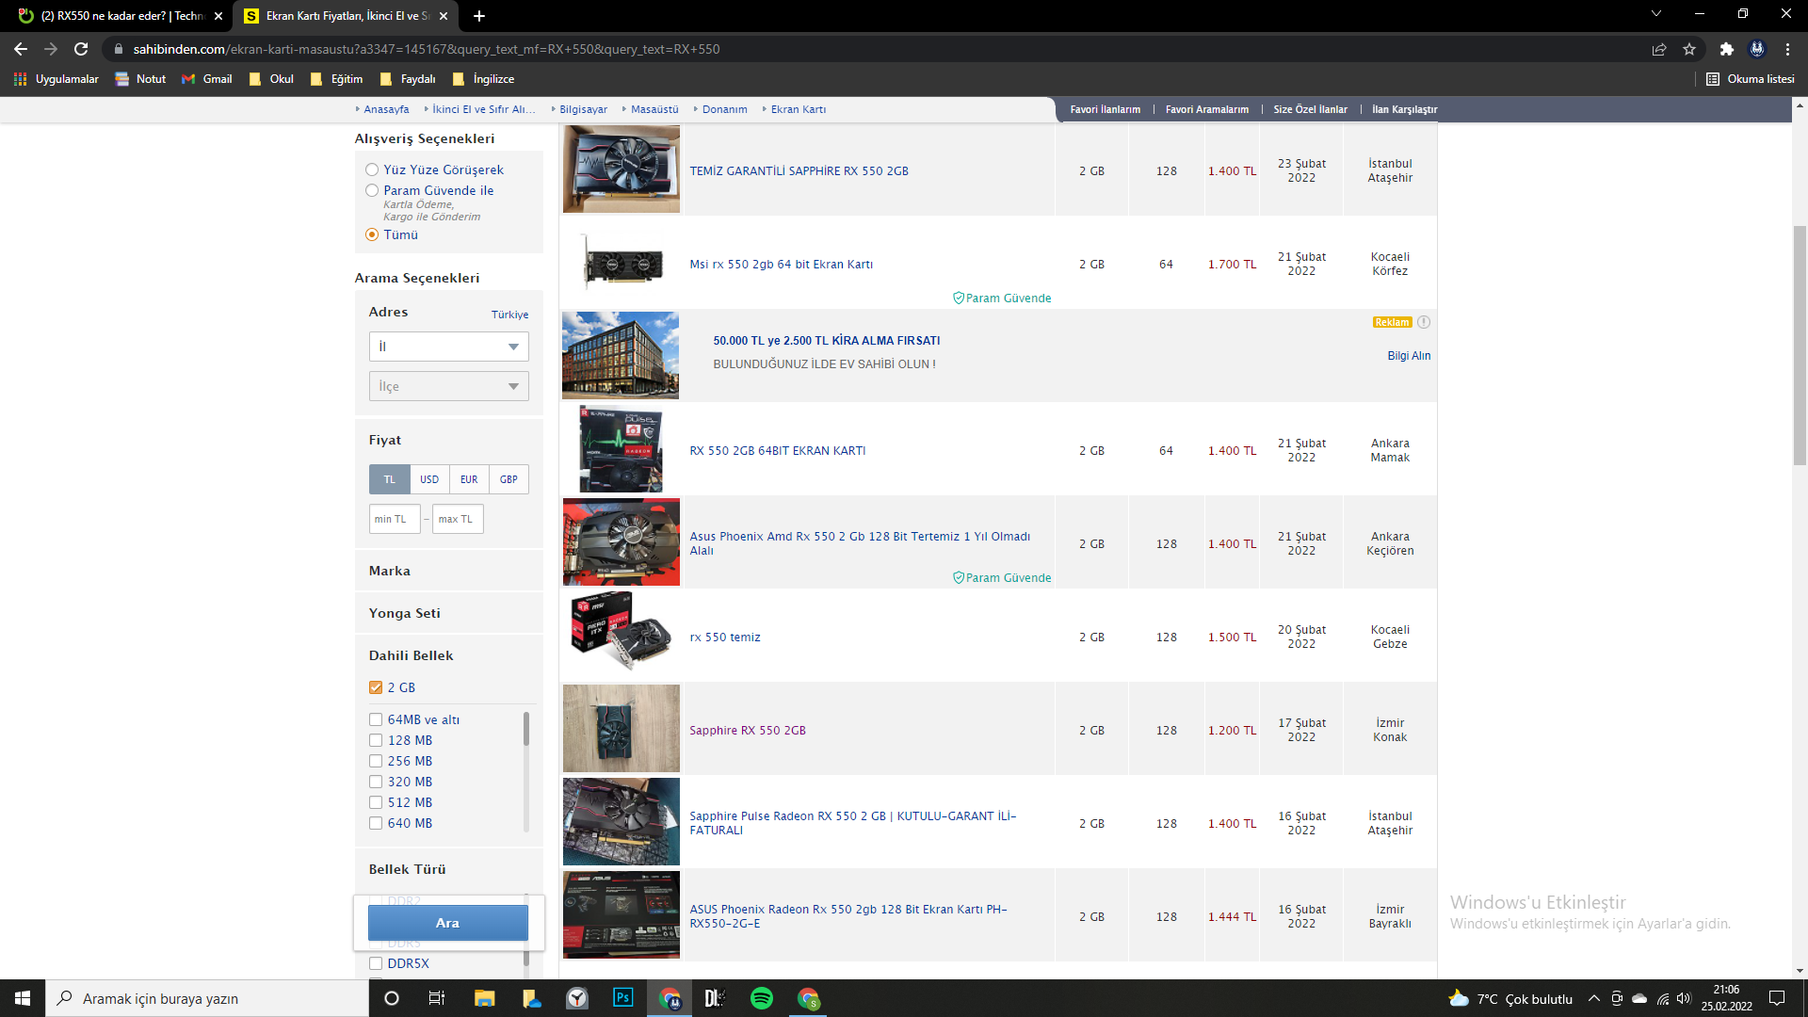This screenshot has width=1808, height=1017.
Task: Reload the page with the refresh icon
Action: coord(81,49)
